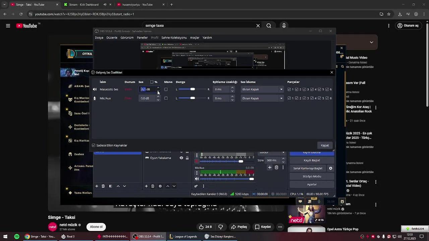Click Abone ol subscribe button
The height and width of the screenshot is (241, 429).
coord(96,227)
